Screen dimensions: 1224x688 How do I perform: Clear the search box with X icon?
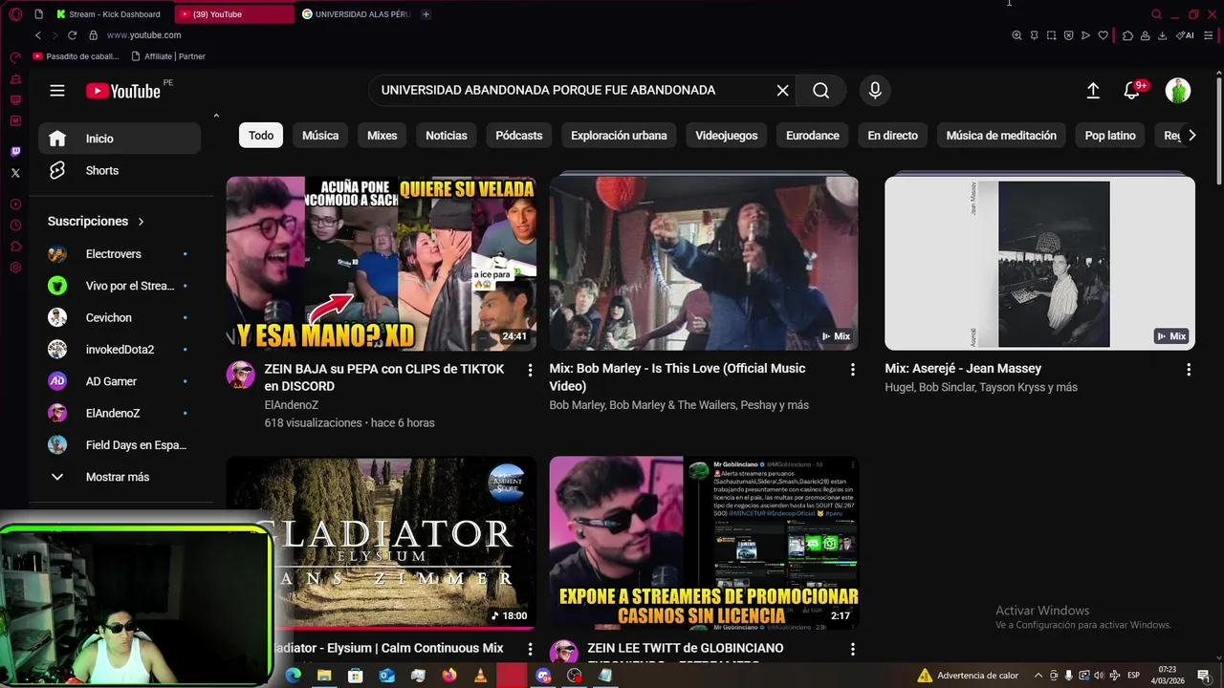[782, 91]
